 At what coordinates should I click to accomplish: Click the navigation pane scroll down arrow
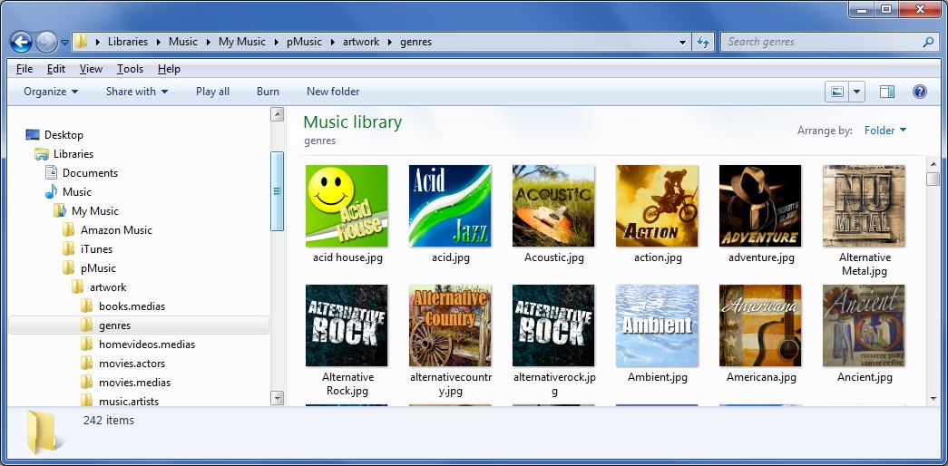[x=277, y=397]
